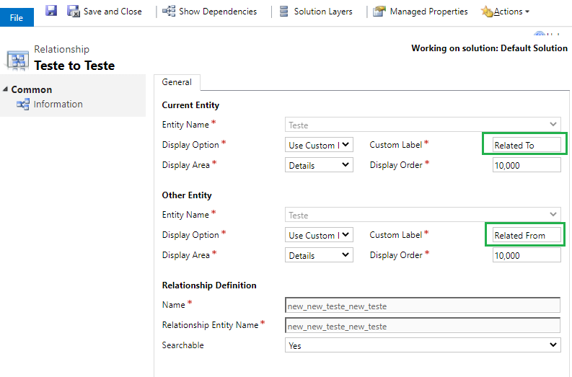The image size is (572, 377).
Task: Click the Save and Close icon
Action: point(74,11)
